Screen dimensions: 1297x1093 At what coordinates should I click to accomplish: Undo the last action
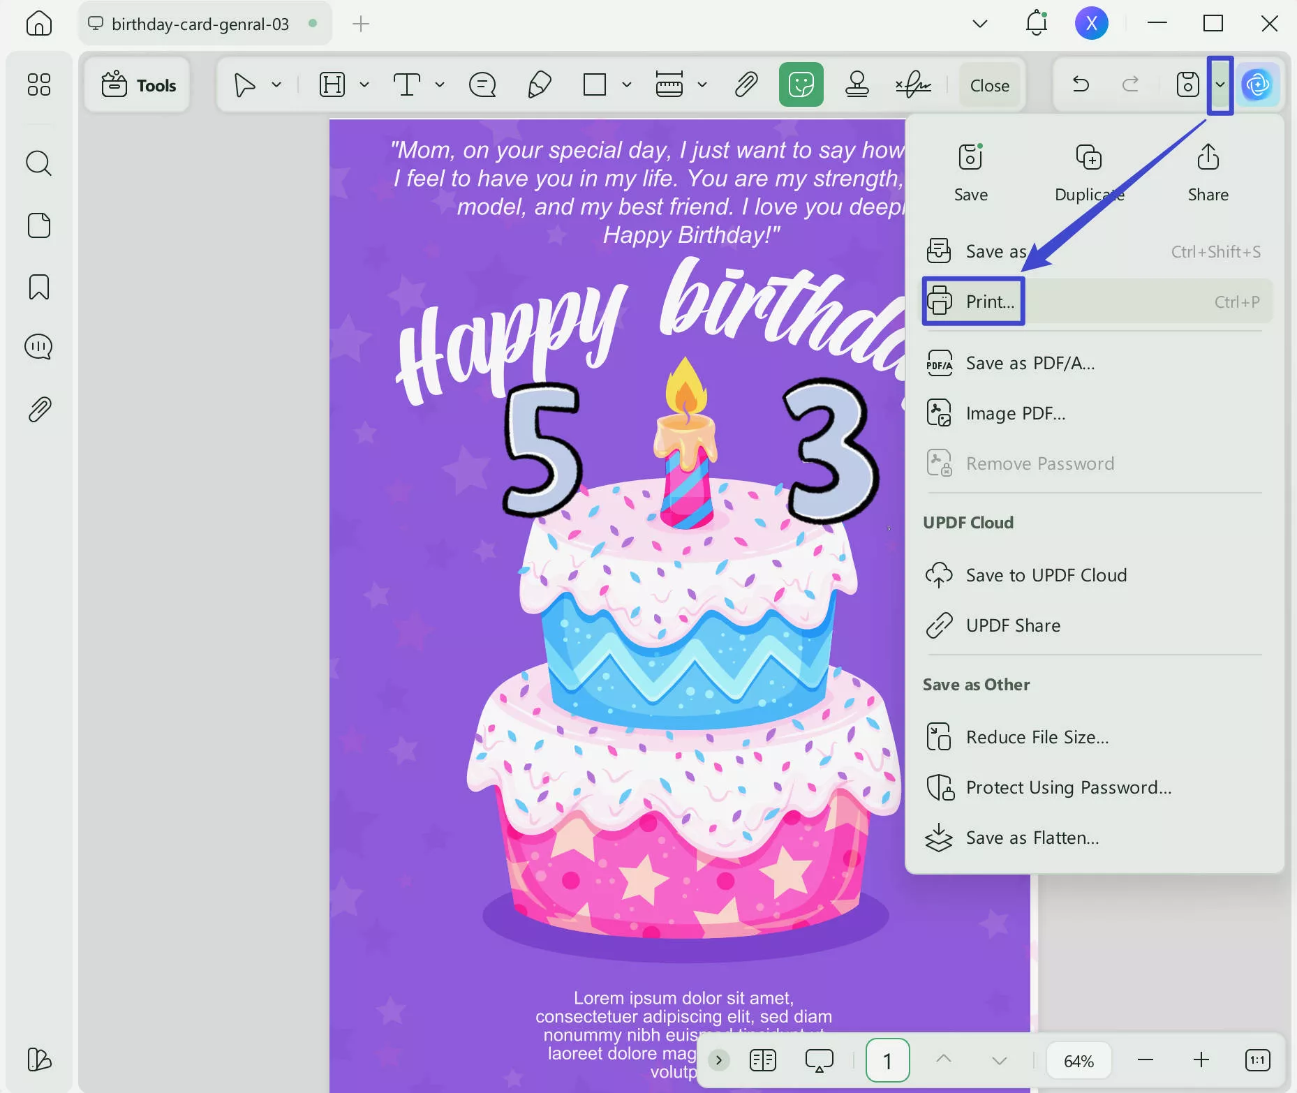1081,84
